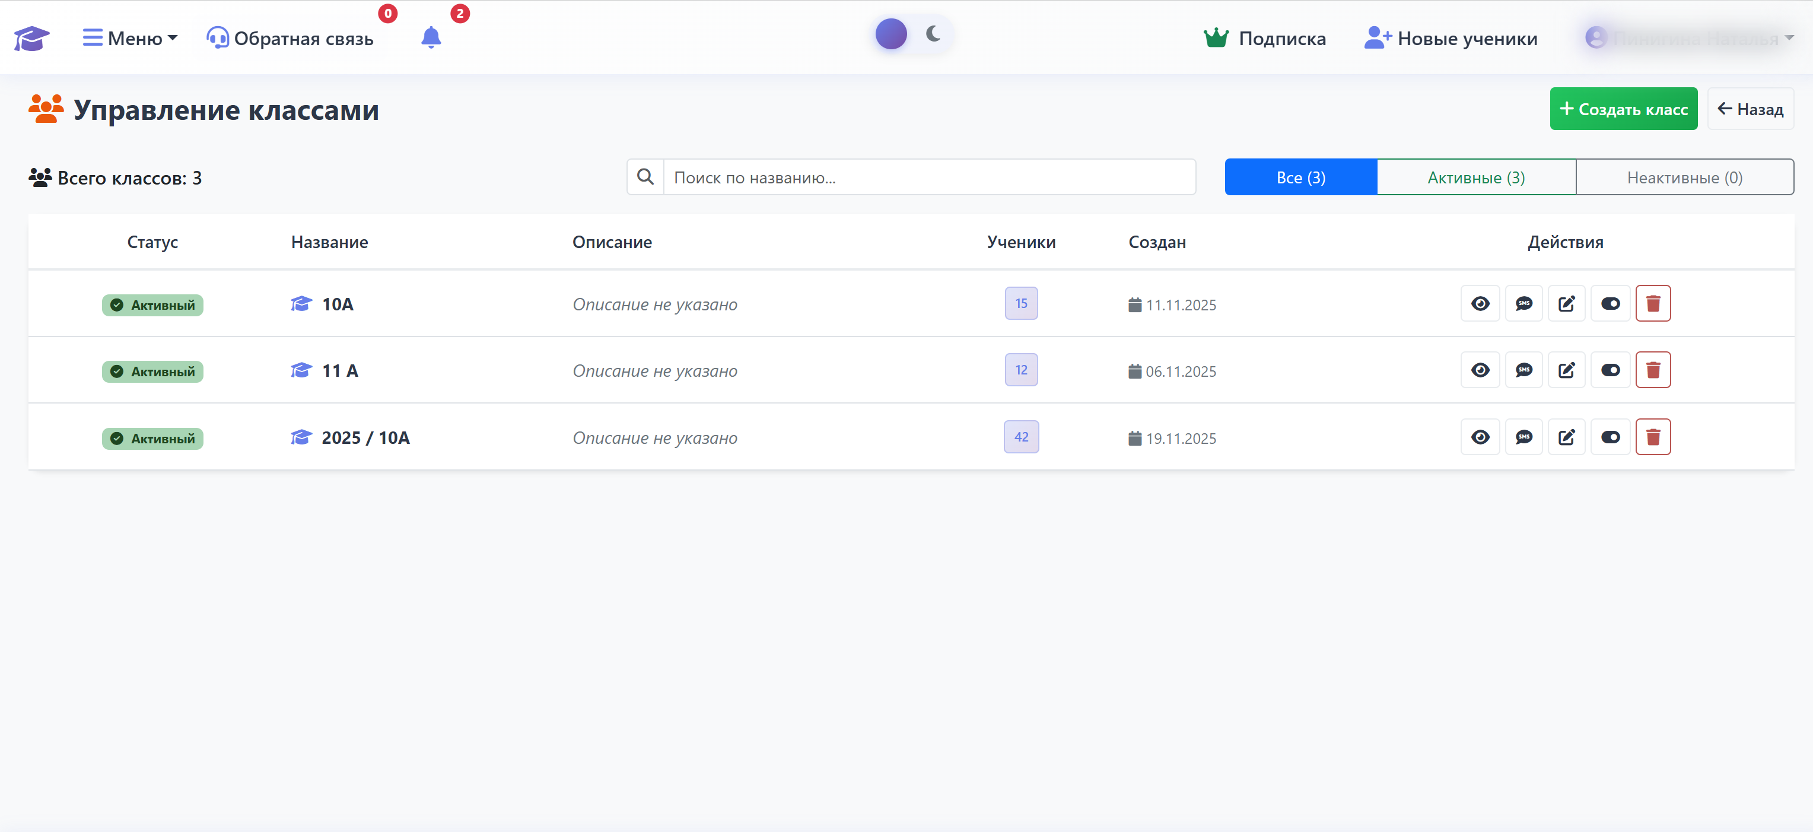This screenshot has width=1813, height=832.
Task: Click the SMS icon for class 11 А
Action: [1523, 370]
